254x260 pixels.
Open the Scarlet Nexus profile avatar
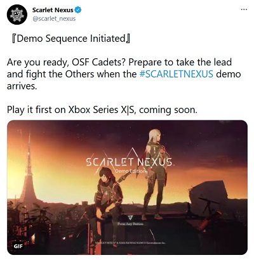click(17, 15)
